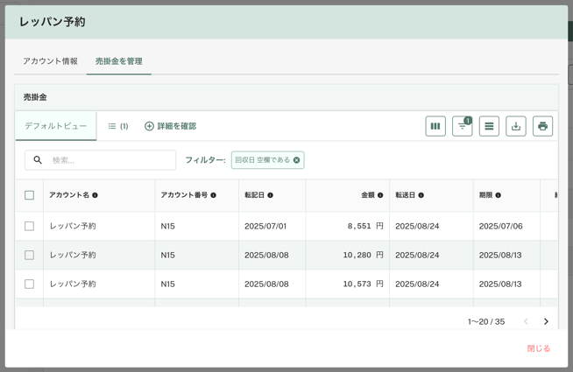
Task: Toggle the select-all header checkbox
Action: pyautogui.click(x=29, y=195)
